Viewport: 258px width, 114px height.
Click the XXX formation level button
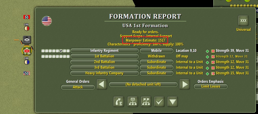click(243, 21)
